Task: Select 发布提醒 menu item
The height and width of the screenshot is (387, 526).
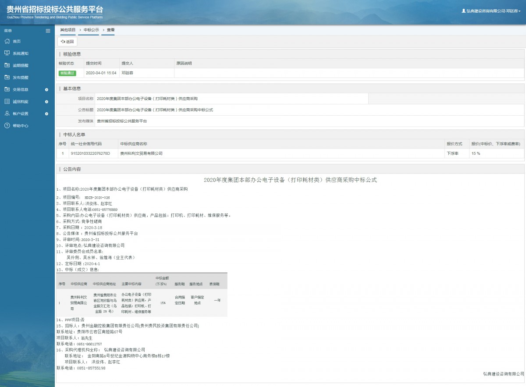Action: [21, 78]
